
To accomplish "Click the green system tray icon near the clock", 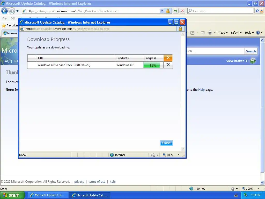I will coord(246,195).
